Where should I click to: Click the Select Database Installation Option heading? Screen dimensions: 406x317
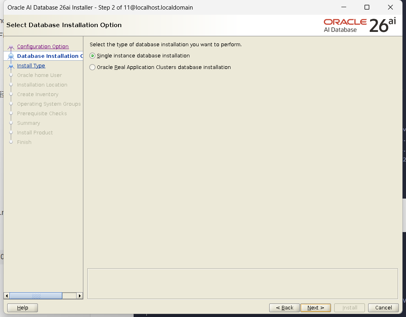(64, 25)
